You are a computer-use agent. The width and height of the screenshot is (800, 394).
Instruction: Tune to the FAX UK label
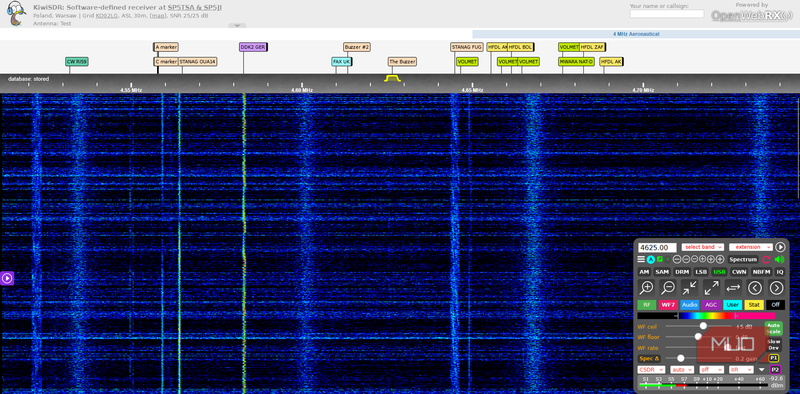click(342, 61)
